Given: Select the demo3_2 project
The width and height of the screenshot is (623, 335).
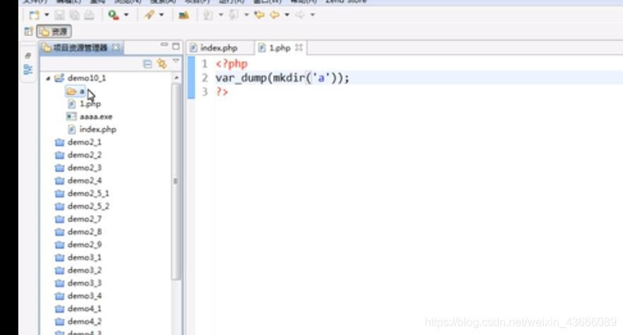Looking at the screenshot, I should (x=84, y=270).
